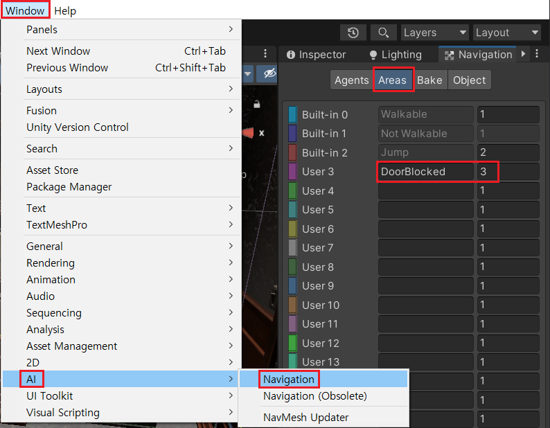Click the User 10 brown color swatch

pyautogui.click(x=292, y=305)
